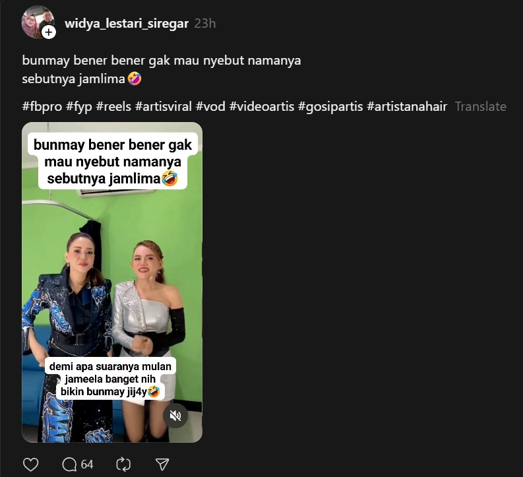
Task: Click the 23h post timestamp
Action: tap(205, 24)
